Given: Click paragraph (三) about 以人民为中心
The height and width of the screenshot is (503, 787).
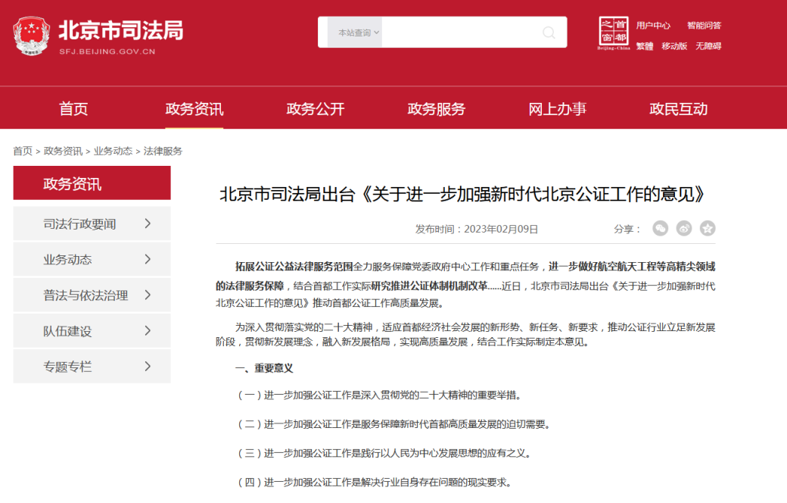Looking at the screenshot, I should click(385, 453).
